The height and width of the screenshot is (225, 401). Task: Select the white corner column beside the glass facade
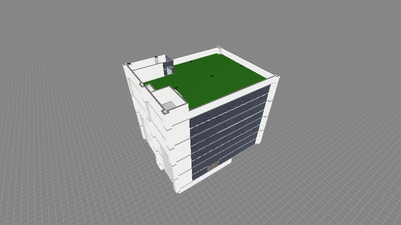(x=181, y=150)
